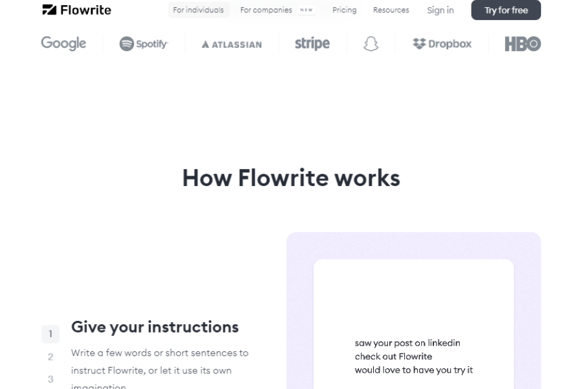
Task: Open the Pricing page
Action: pyautogui.click(x=345, y=10)
